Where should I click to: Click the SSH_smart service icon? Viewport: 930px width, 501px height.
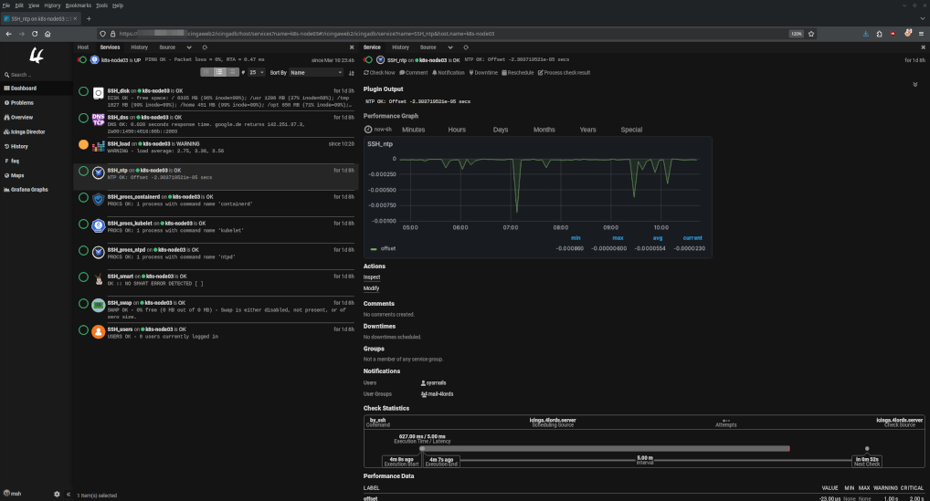(99, 278)
